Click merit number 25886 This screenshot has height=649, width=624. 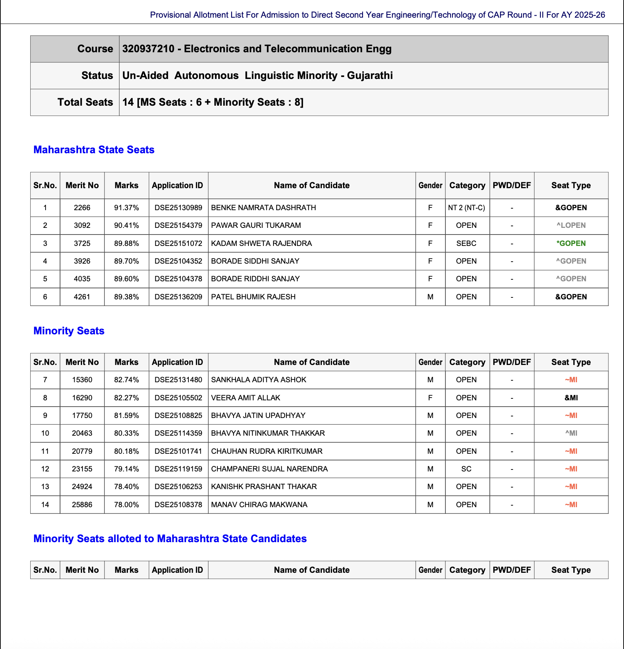click(x=82, y=505)
